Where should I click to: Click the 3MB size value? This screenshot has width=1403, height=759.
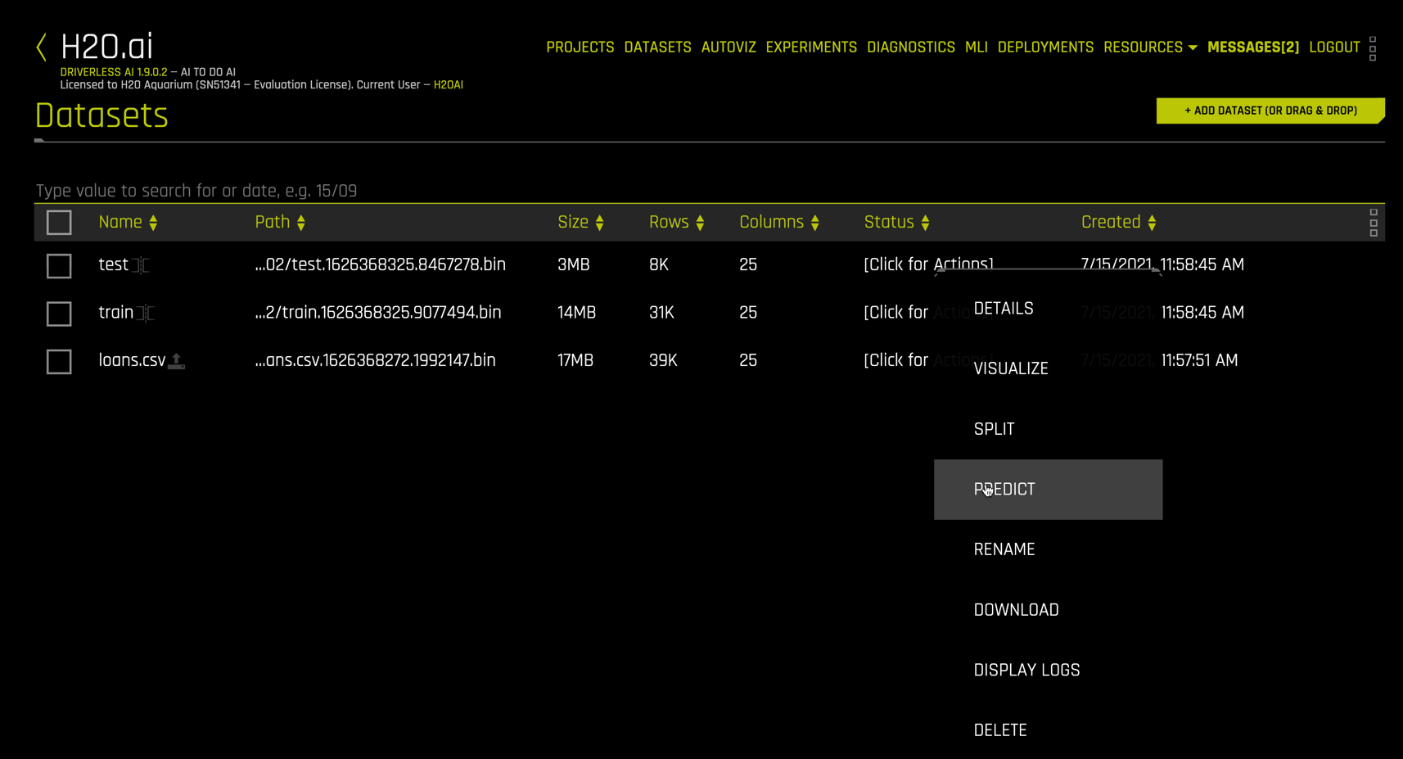(x=574, y=265)
